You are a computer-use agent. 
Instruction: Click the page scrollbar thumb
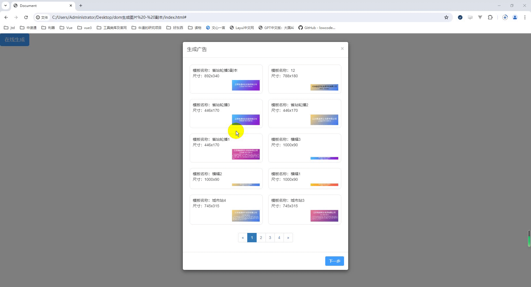[529, 238]
